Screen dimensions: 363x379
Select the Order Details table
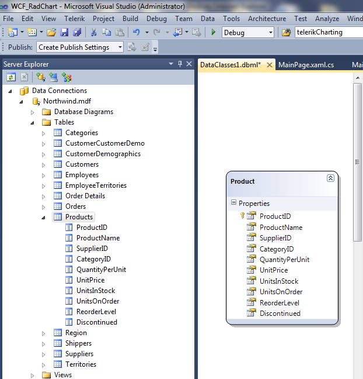(x=85, y=196)
